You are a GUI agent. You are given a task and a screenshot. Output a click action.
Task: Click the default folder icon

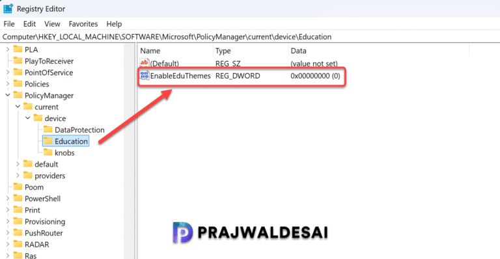(x=28, y=164)
